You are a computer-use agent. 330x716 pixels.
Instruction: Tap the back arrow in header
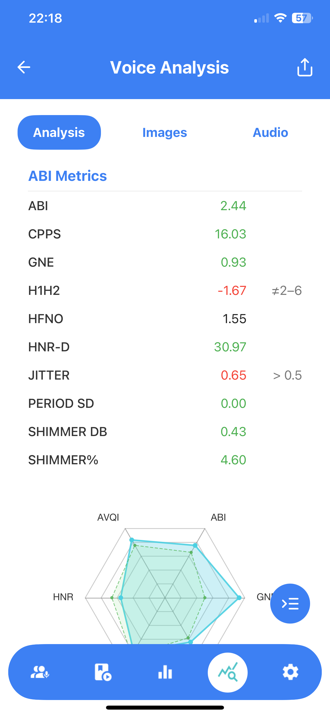pyautogui.click(x=24, y=67)
